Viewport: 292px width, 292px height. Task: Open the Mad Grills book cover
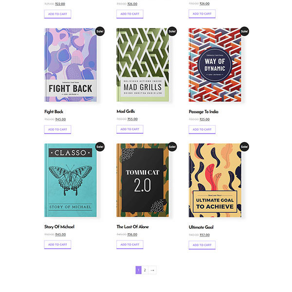click(143, 65)
